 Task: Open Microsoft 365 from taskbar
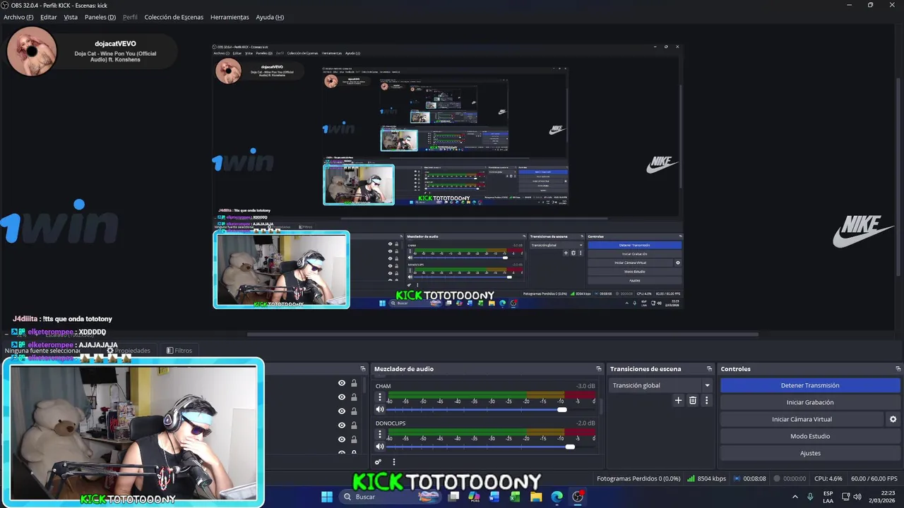click(475, 497)
